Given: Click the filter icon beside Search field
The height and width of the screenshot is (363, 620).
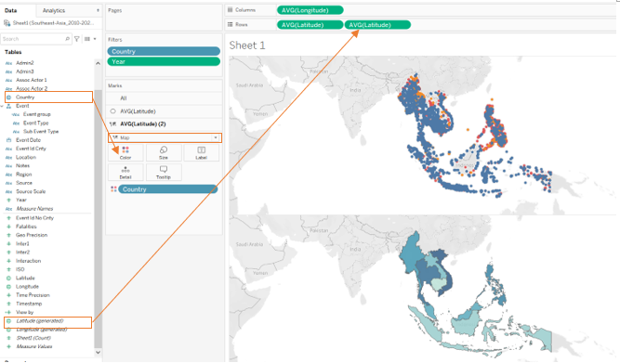Looking at the screenshot, I should click(x=77, y=39).
